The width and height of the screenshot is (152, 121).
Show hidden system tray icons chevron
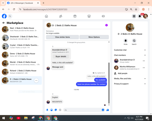[x=125, y=118]
